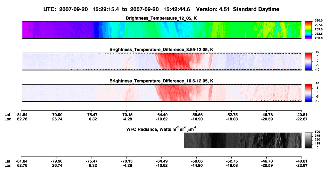Screen dimensions: 335x171
Task: Click latitude '-46.78' on the upper axis
Action: click(266, 115)
